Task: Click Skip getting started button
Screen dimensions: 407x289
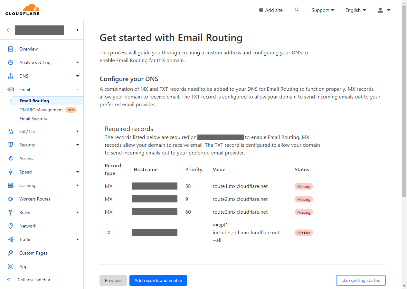Action: [x=361, y=280]
